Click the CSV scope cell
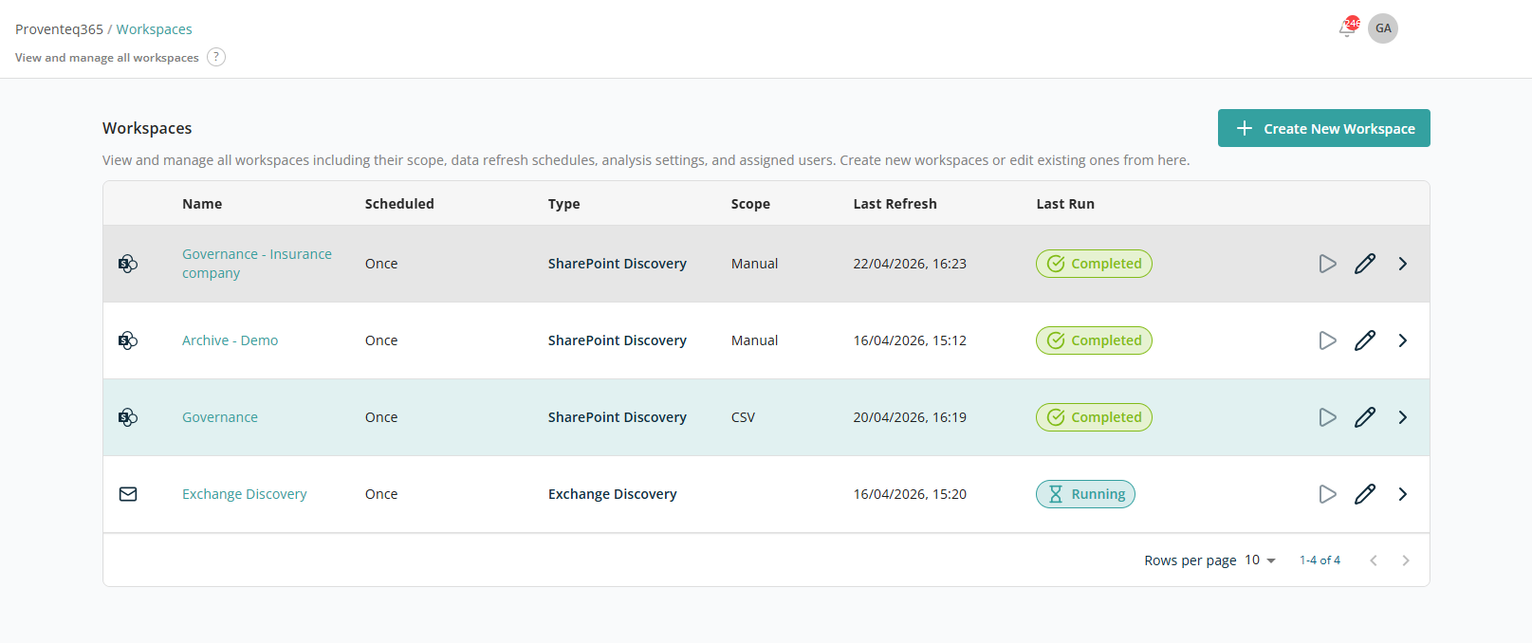Screen dimensions: 1532x643 click(x=743, y=417)
